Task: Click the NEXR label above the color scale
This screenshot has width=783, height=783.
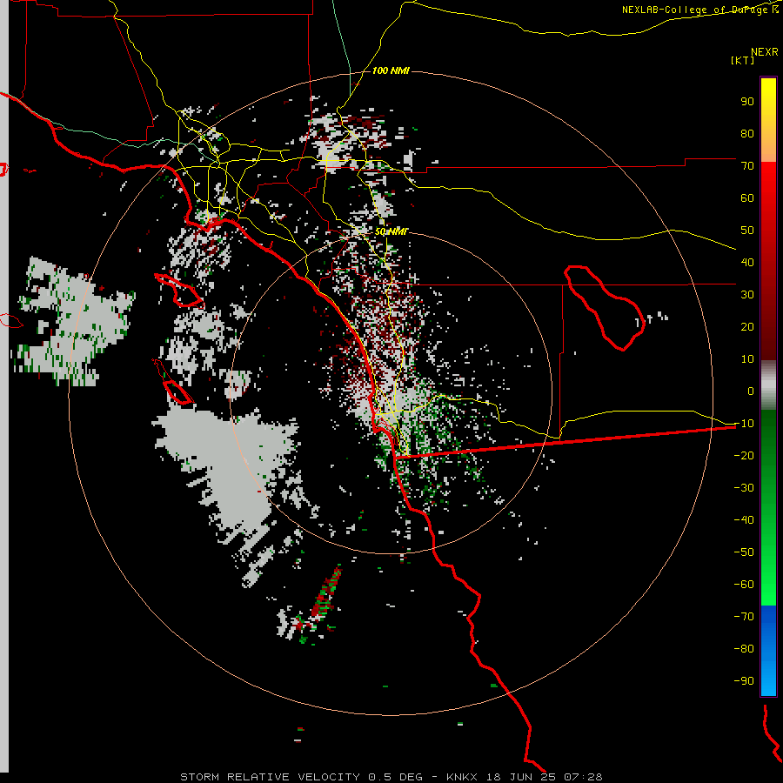Action: pos(765,52)
